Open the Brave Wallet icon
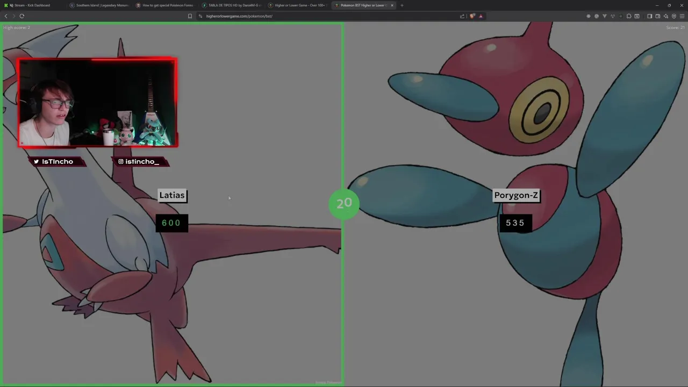This screenshot has width=688, height=387. (x=658, y=16)
